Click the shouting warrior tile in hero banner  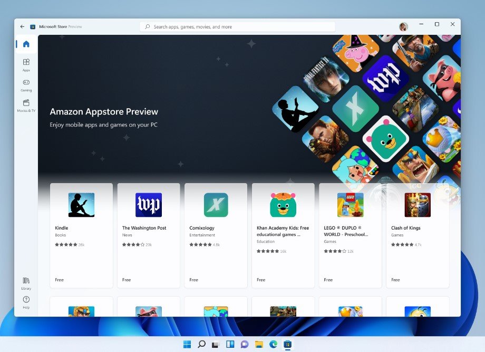pyautogui.click(x=416, y=167)
